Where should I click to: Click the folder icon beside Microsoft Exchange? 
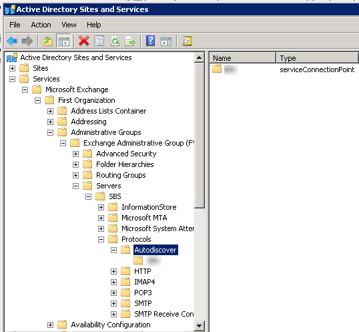[37, 90]
